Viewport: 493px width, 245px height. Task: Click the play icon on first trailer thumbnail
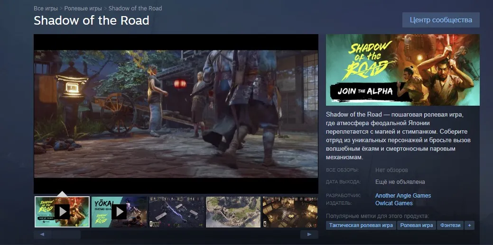coord(62,212)
